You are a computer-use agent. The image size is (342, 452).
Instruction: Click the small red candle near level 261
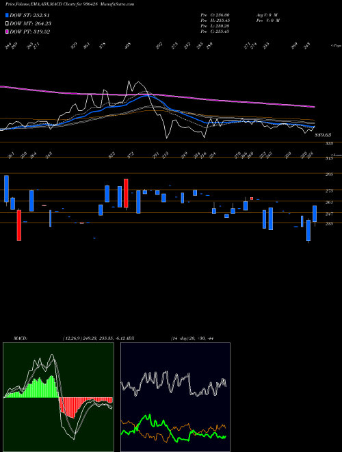(252, 199)
